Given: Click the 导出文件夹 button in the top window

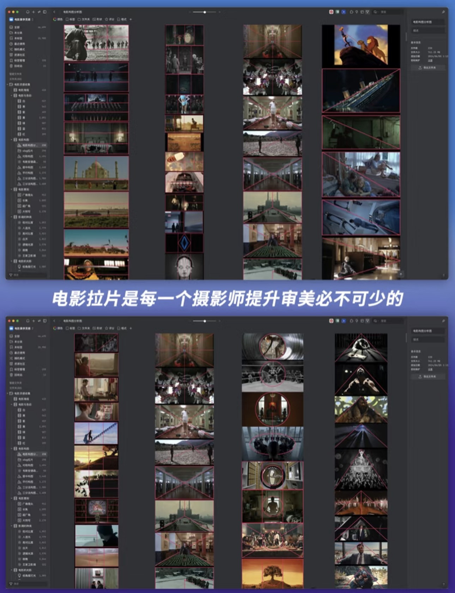Looking at the screenshot, I should 428,67.
